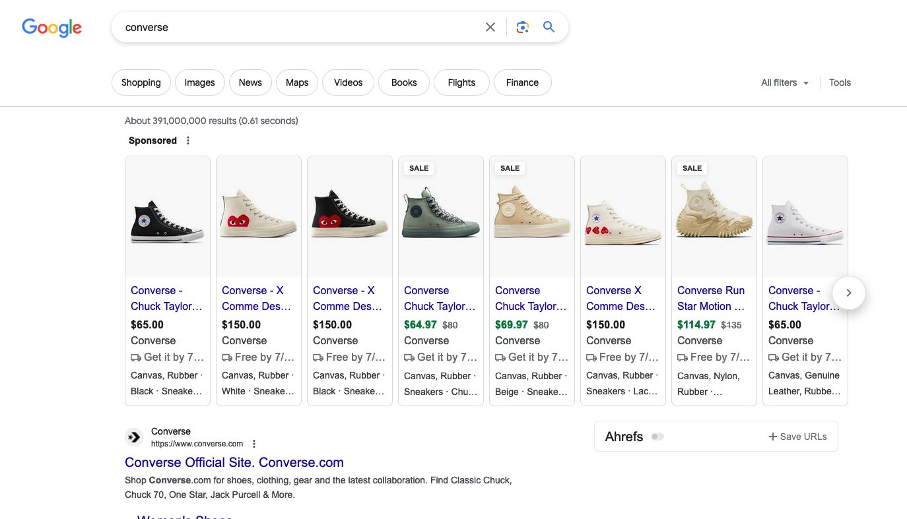
Task: Click the Google Lens camera icon
Action: pos(522,27)
